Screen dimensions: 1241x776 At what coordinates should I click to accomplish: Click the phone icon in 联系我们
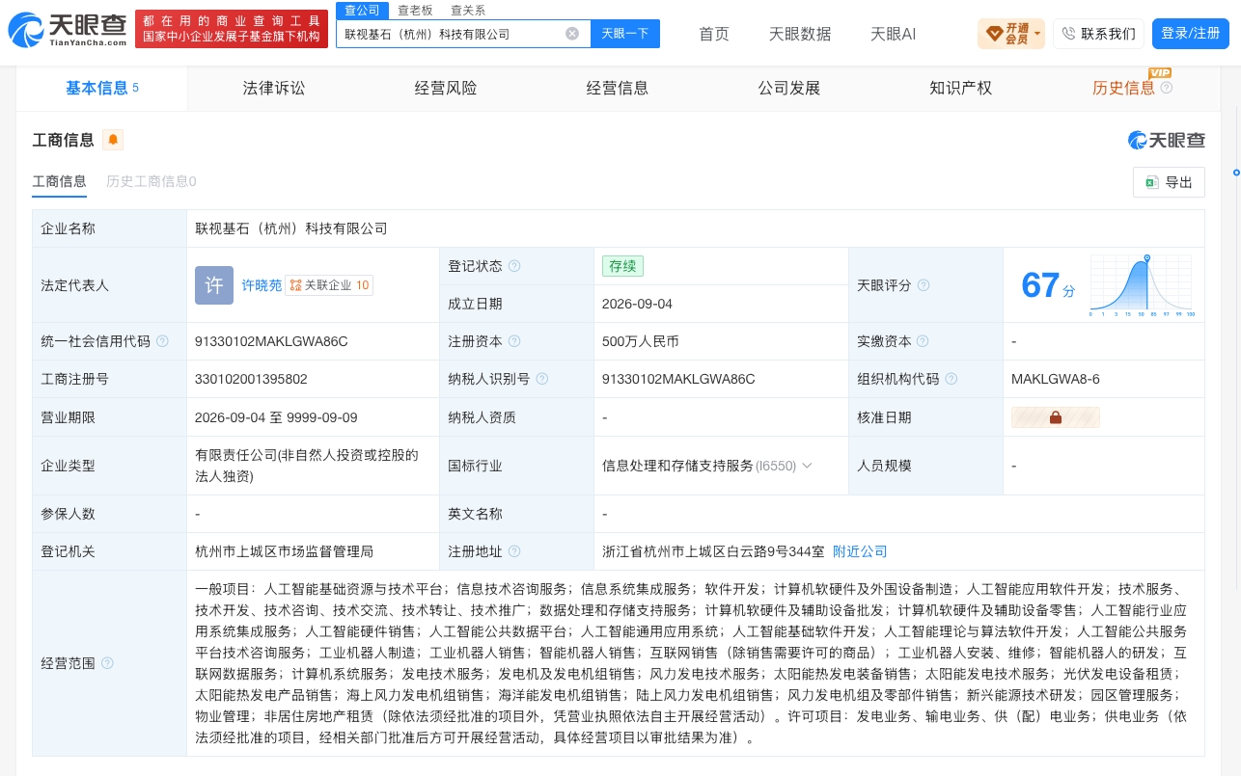1068,34
